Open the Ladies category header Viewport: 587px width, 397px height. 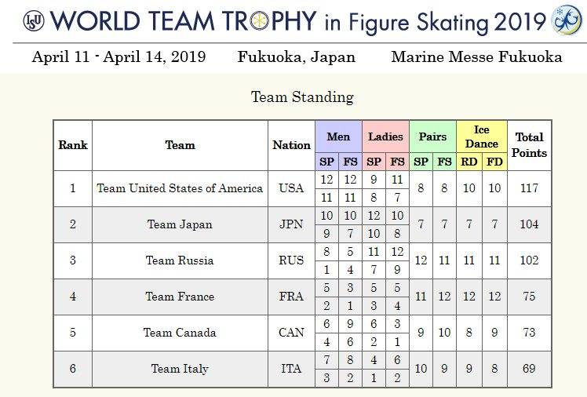pyautogui.click(x=385, y=137)
